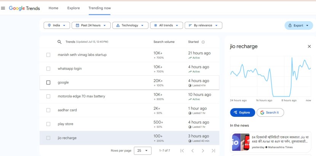Screen dimensions: 316x156
Task: Click the category shapes icon in Technology filter
Action: (x=118, y=25)
